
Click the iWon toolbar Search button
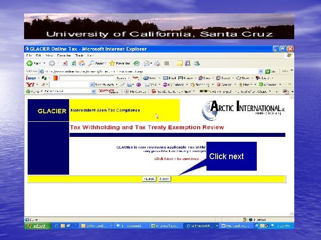(121, 78)
